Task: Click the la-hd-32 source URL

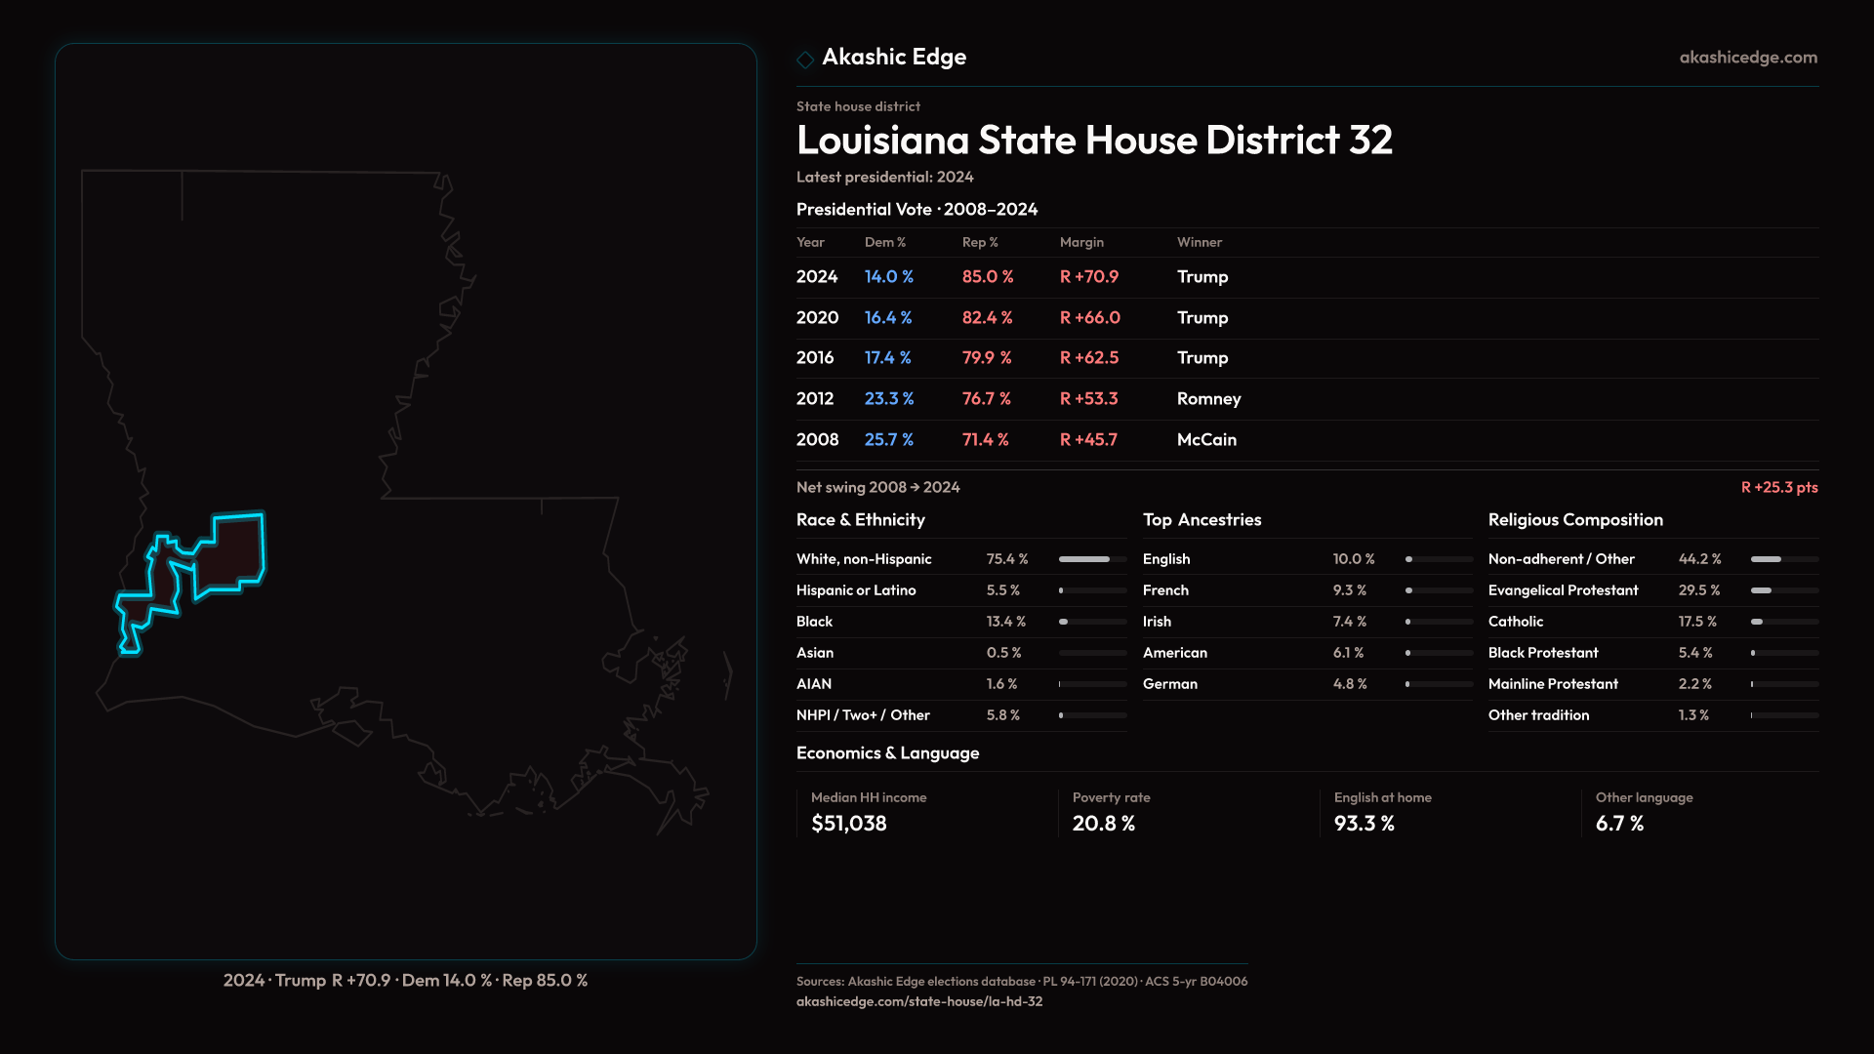Action: (x=918, y=1001)
